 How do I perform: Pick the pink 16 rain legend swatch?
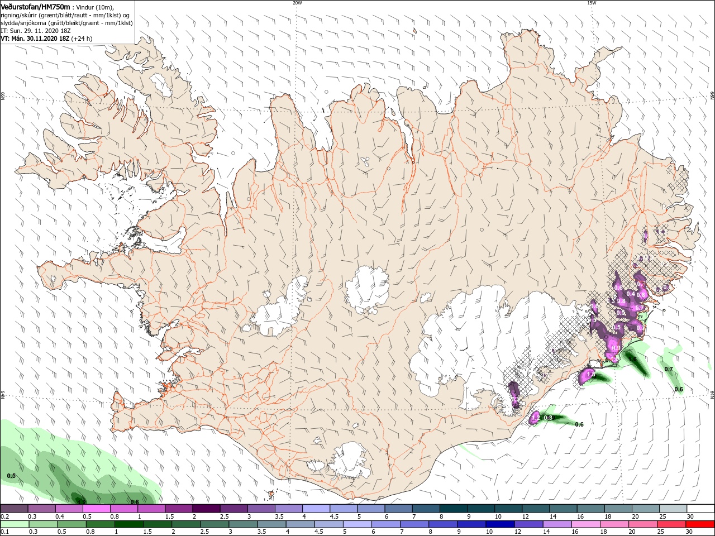coord(586,524)
